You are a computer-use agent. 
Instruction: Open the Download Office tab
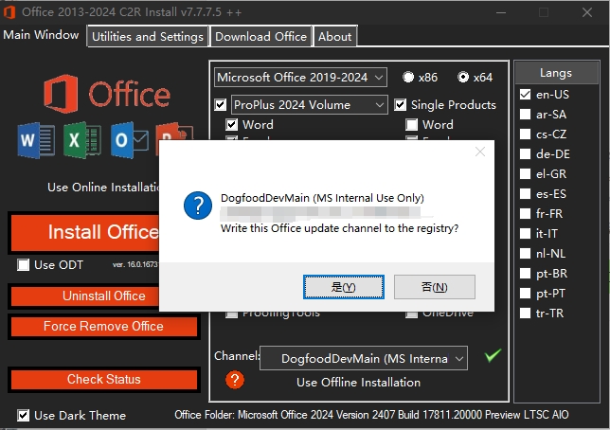pyautogui.click(x=260, y=37)
